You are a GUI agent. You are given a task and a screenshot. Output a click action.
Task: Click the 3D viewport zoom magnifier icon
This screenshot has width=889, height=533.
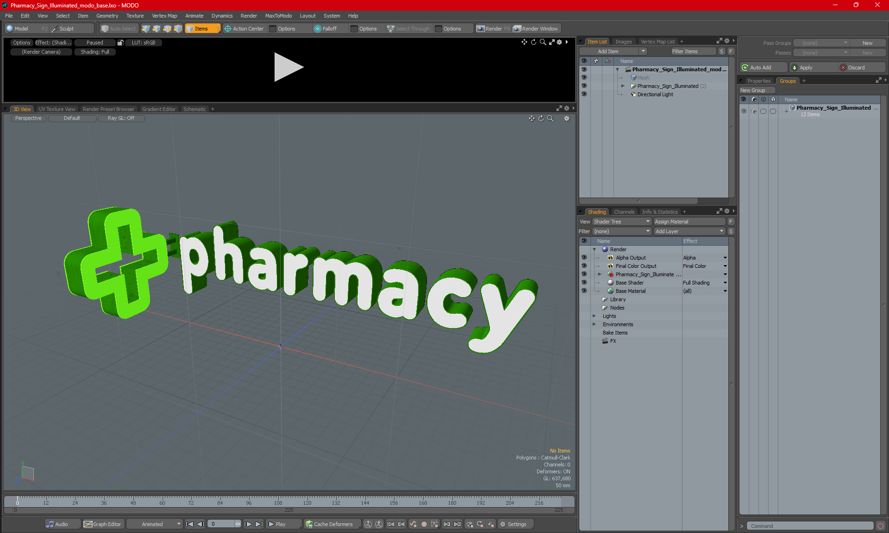tap(551, 118)
